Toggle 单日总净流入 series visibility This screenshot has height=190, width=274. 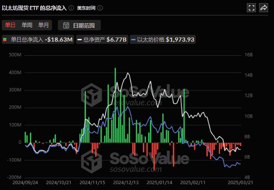(38, 40)
